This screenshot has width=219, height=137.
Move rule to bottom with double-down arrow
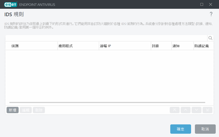tap(208, 110)
